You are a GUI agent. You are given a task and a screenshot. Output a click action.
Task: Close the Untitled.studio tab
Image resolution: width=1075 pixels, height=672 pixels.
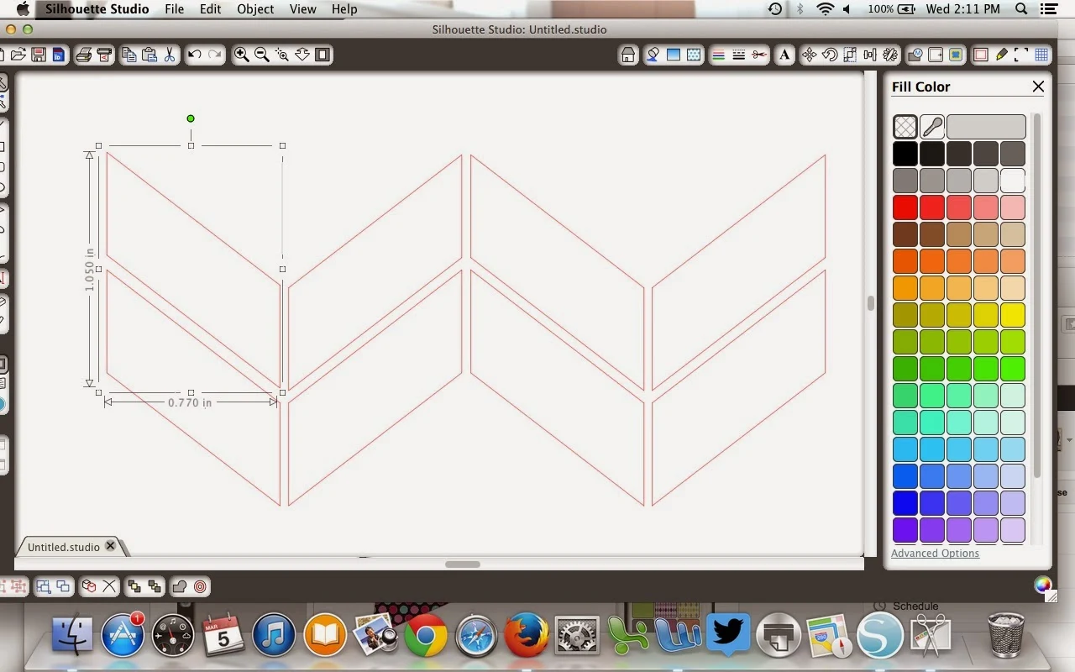(109, 547)
